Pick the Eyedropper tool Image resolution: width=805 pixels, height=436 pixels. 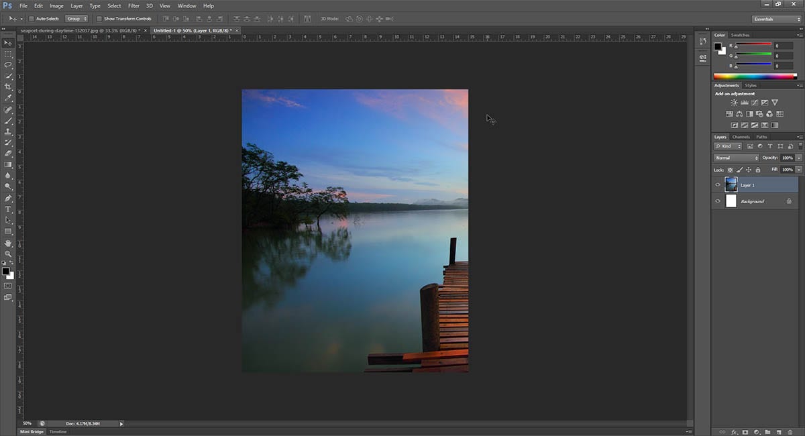point(8,98)
